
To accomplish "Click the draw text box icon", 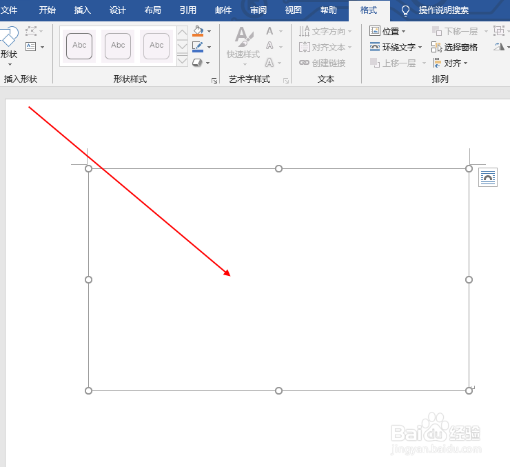I will point(31,46).
